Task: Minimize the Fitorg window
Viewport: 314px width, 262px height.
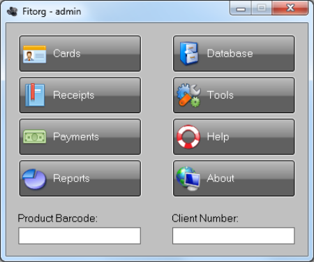Action: point(241,8)
